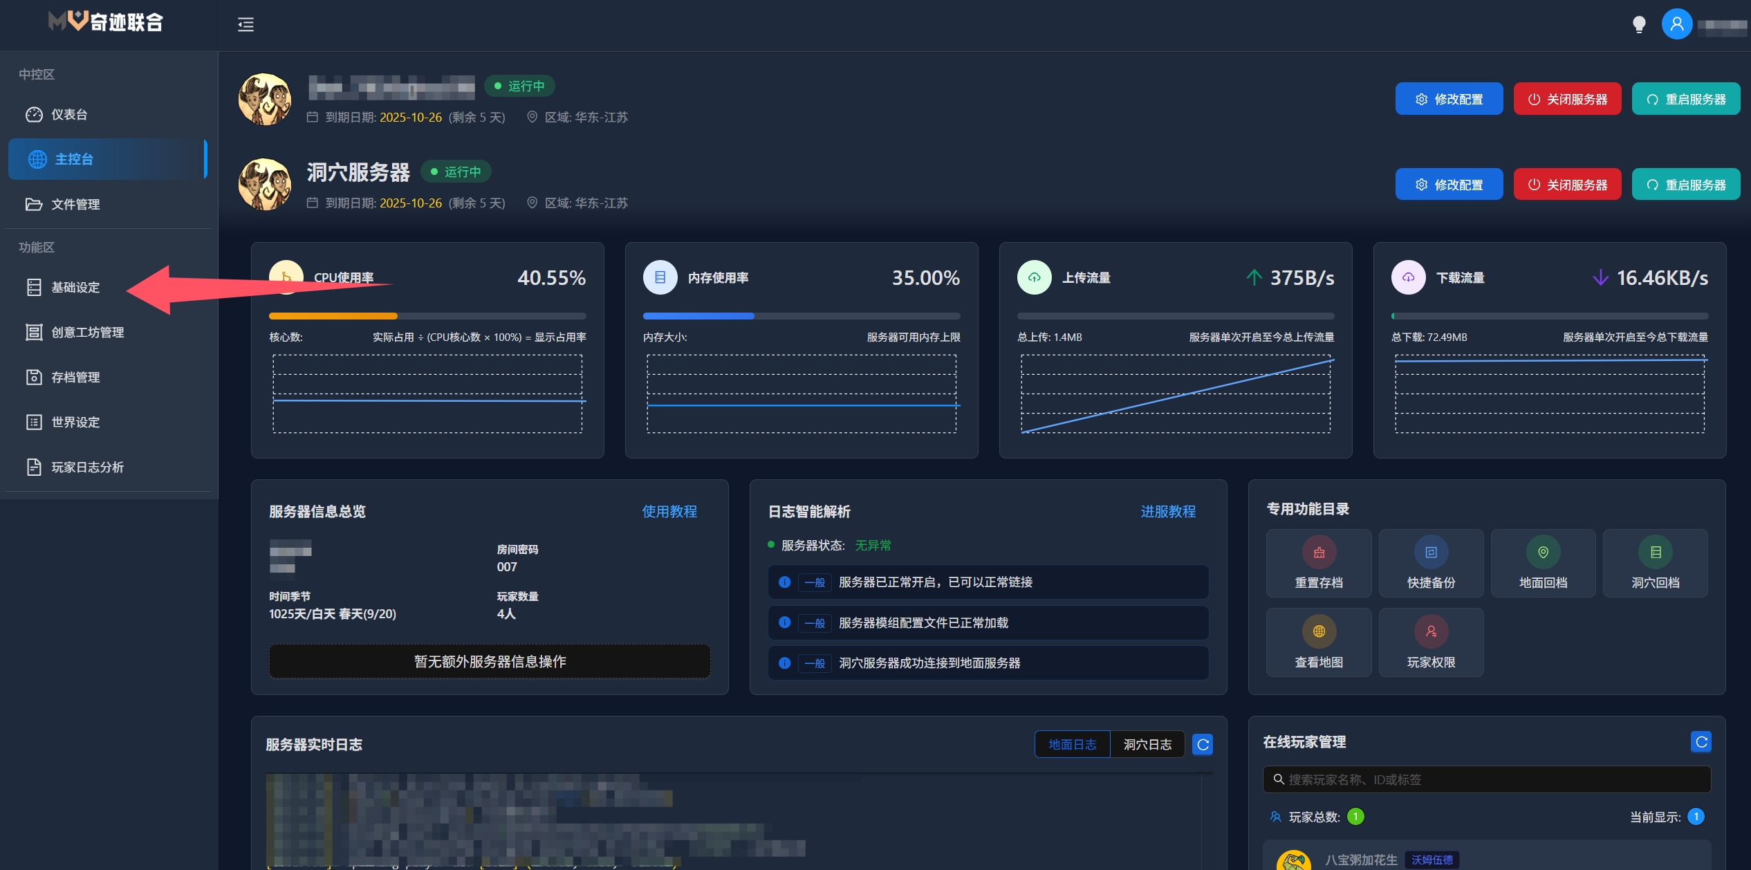Click the 洞穴回档 cave rollback icon
Screen dimensions: 1751x870
tap(1655, 553)
